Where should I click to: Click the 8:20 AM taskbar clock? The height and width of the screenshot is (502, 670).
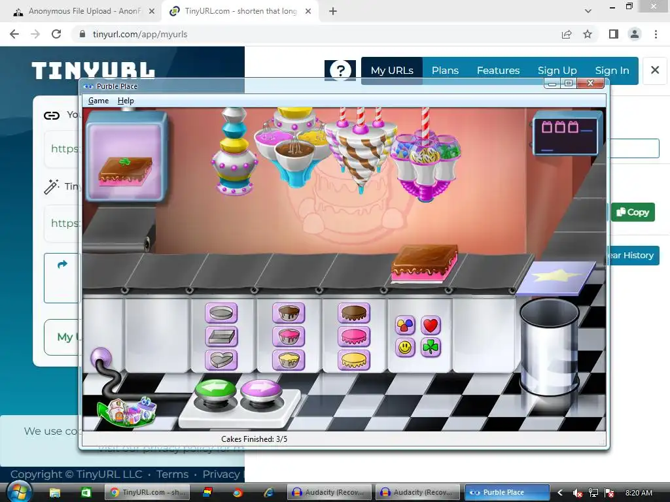[x=639, y=493]
